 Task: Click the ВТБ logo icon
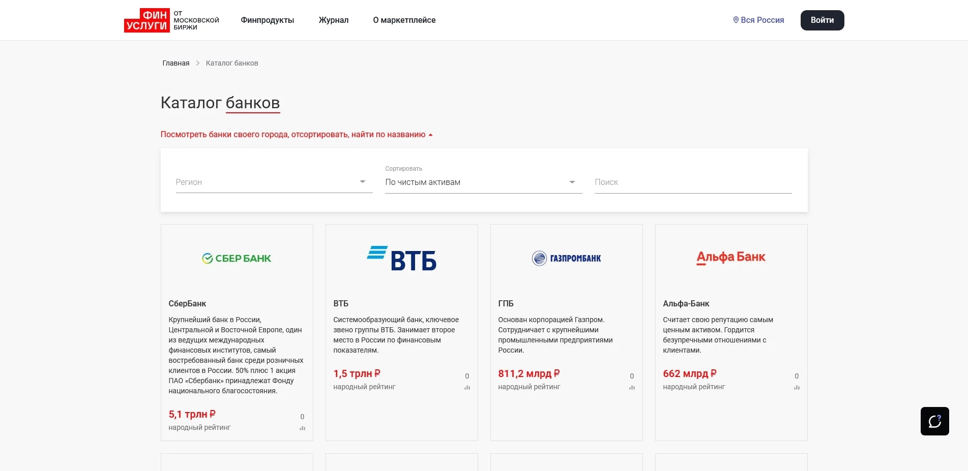(401, 259)
